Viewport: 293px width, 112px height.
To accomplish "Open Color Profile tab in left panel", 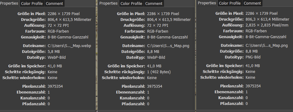I will (x=32, y=3).
